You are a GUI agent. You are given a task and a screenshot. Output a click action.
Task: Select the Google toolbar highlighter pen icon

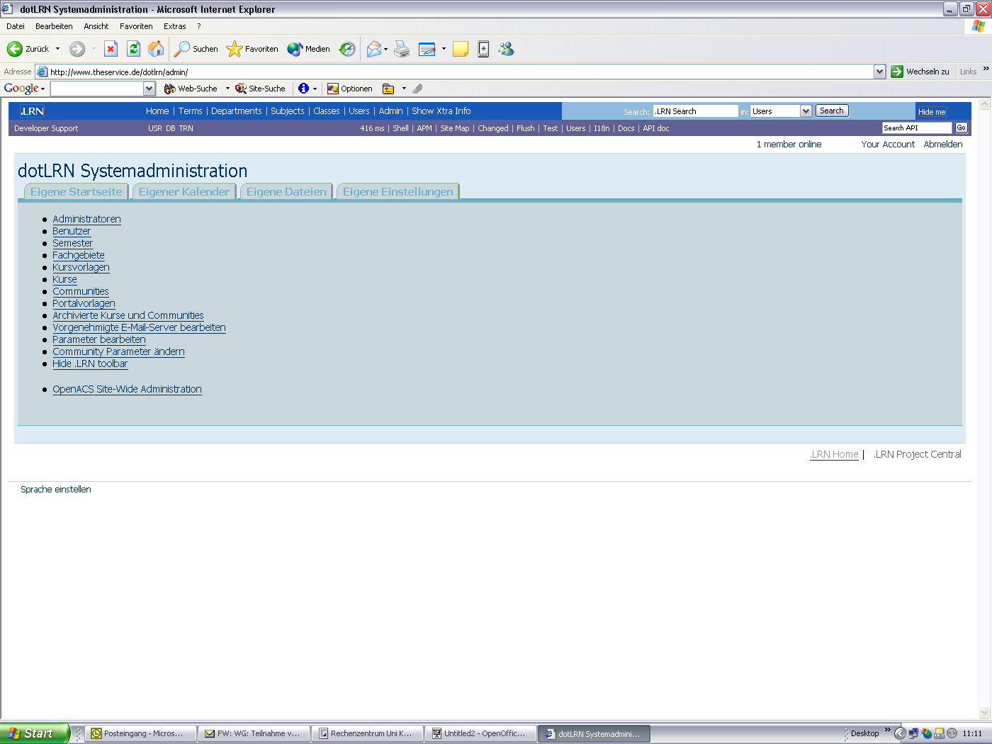(x=417, y=88)
